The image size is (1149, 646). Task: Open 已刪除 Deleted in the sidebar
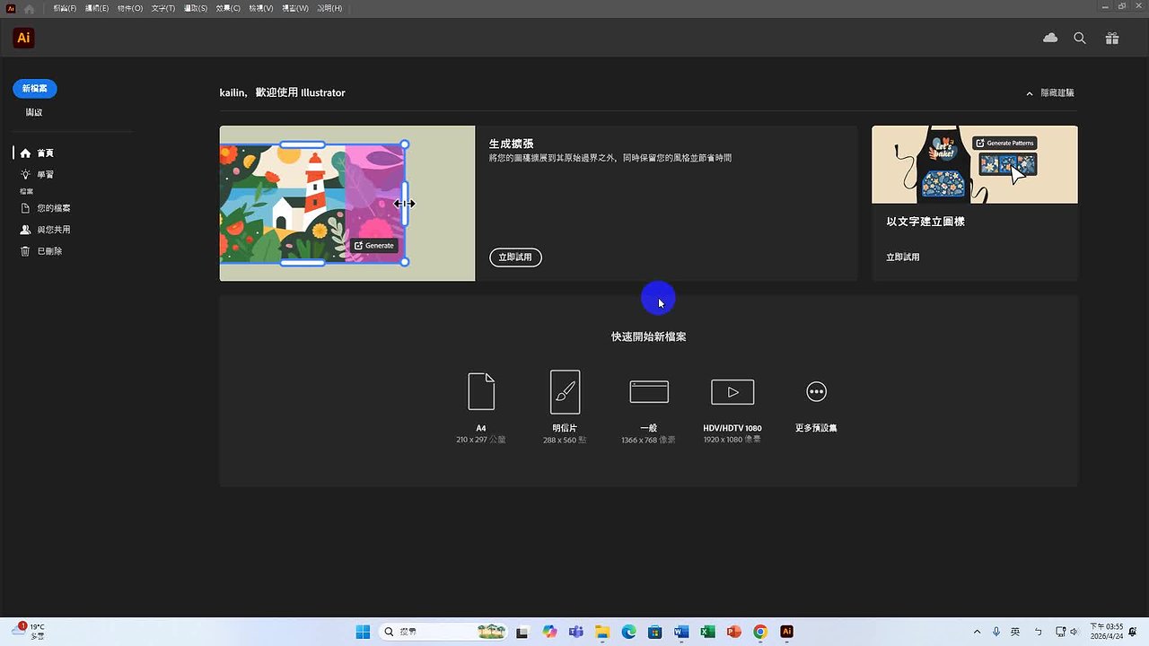point(49,251)
